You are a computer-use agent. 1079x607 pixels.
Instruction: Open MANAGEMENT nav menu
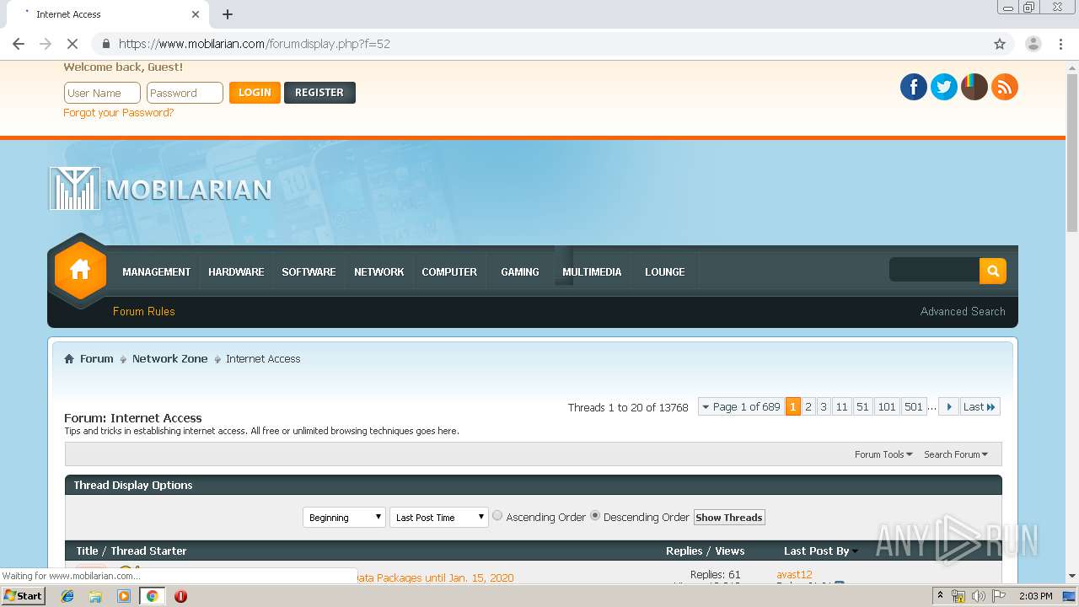(156, 271)
